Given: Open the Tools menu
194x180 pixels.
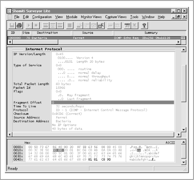Looking at the screenshot, I should [x=134, y=17].
